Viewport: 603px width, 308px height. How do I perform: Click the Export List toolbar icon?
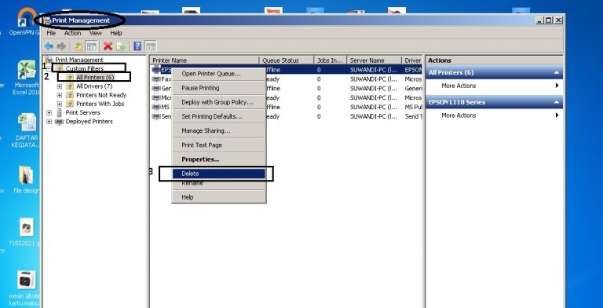point(121,46)
